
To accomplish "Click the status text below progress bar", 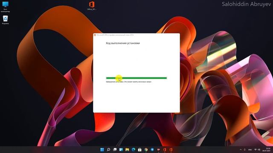I will pos(129,82).
